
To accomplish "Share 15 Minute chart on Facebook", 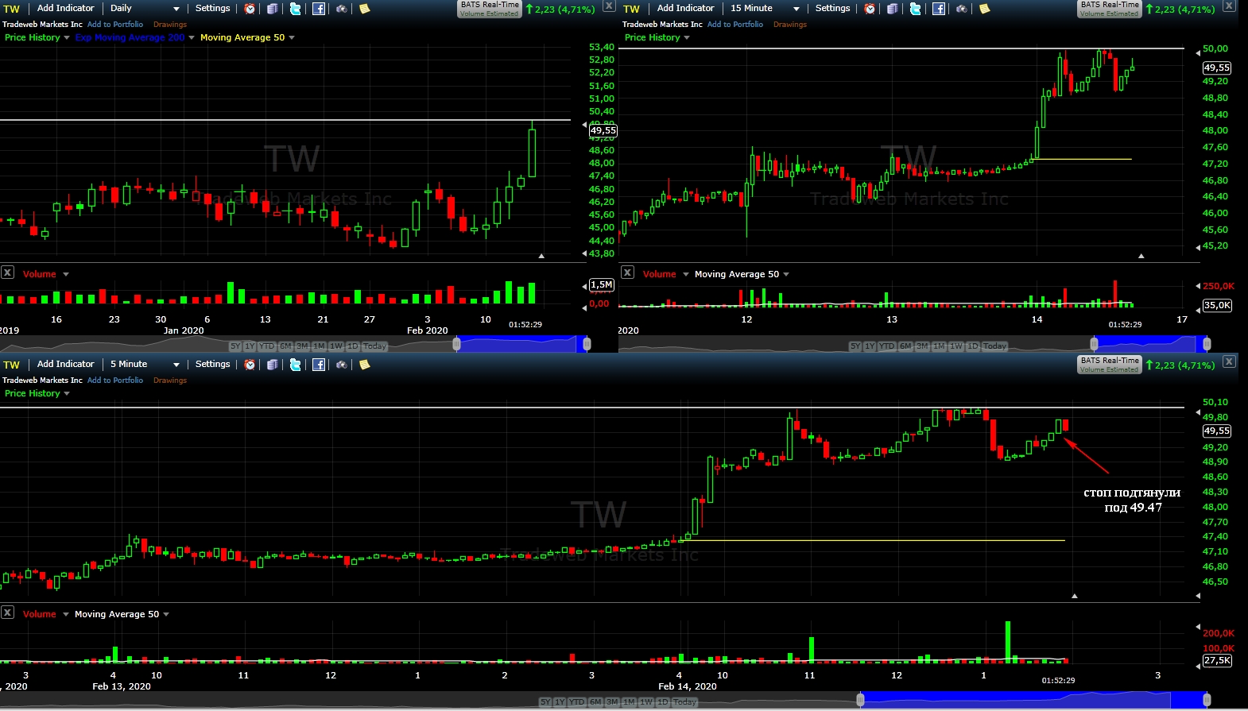I will point(939,9).
